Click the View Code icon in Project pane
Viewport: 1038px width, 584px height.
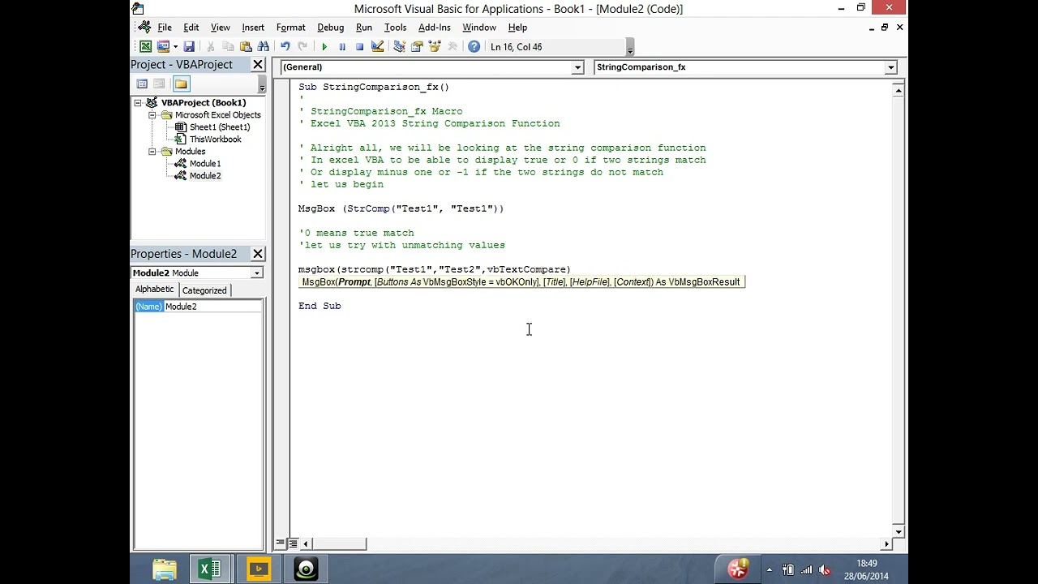142,84
